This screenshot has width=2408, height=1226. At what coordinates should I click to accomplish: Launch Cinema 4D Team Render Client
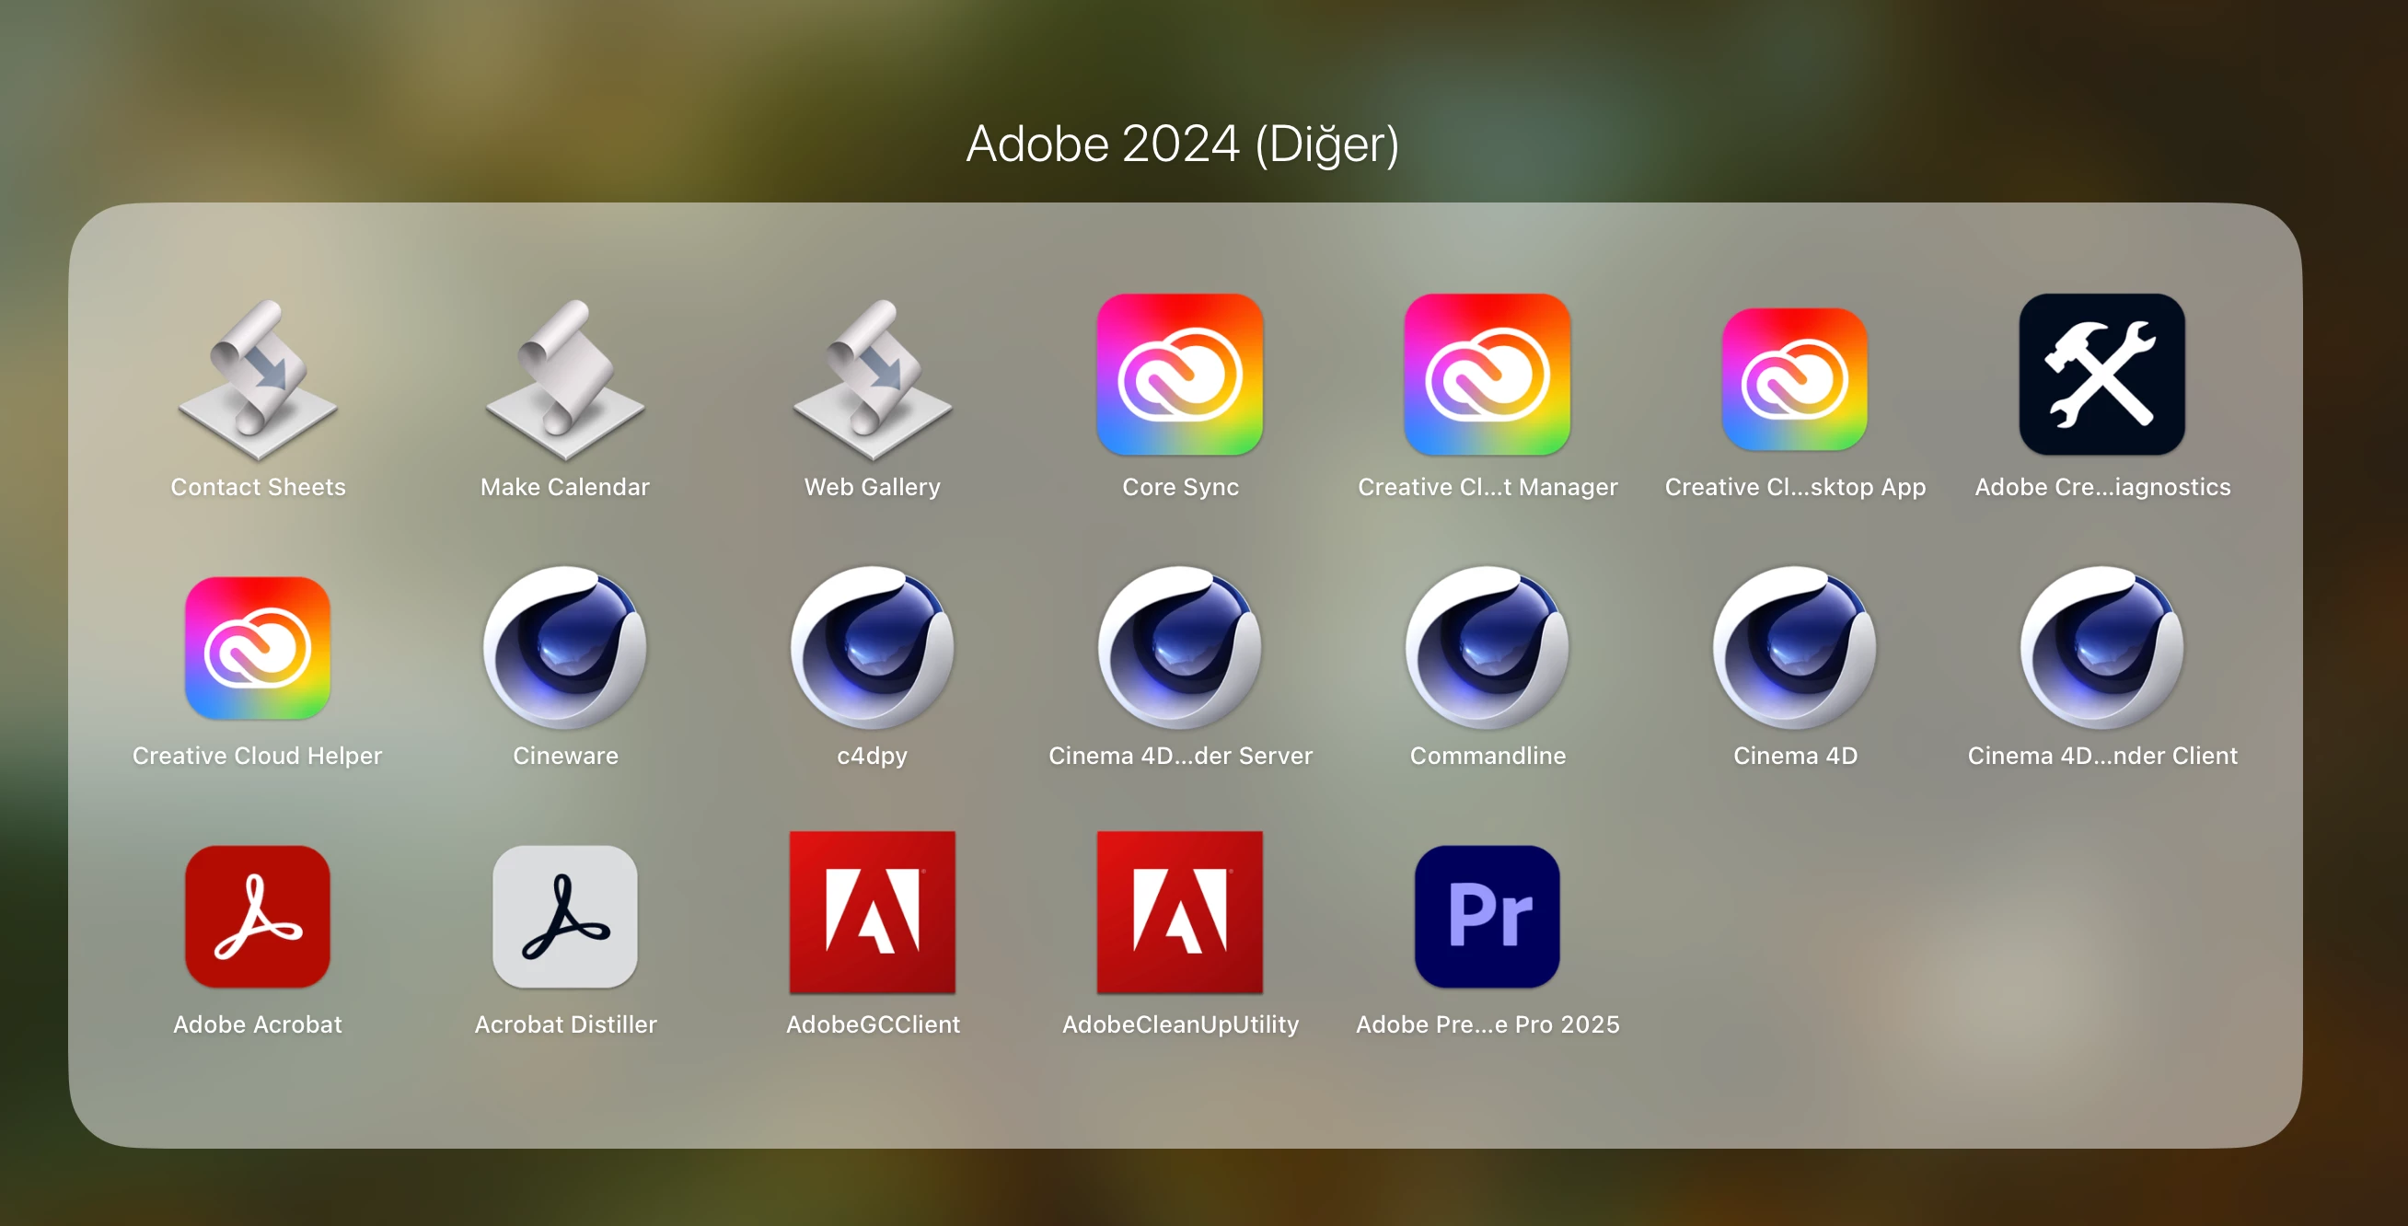(2101, 648)
